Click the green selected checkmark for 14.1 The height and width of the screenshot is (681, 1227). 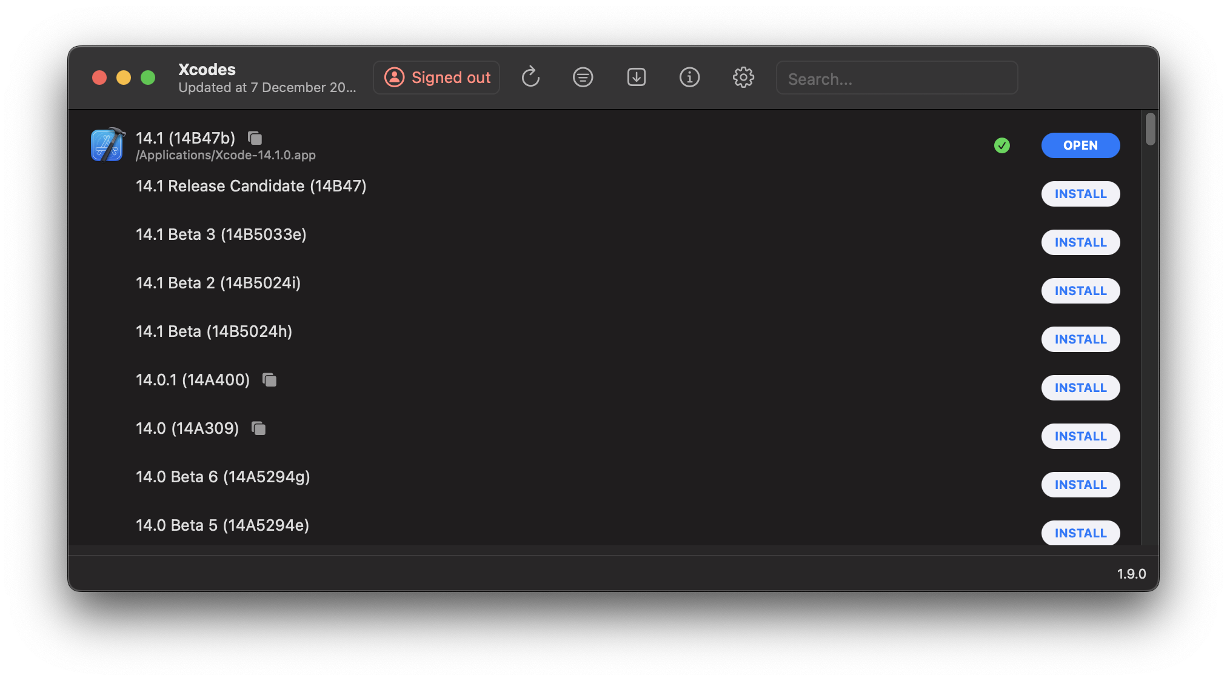click(1002, 145)
